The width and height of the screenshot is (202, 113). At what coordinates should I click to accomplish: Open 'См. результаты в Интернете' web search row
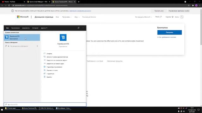[x=22, y=46]
